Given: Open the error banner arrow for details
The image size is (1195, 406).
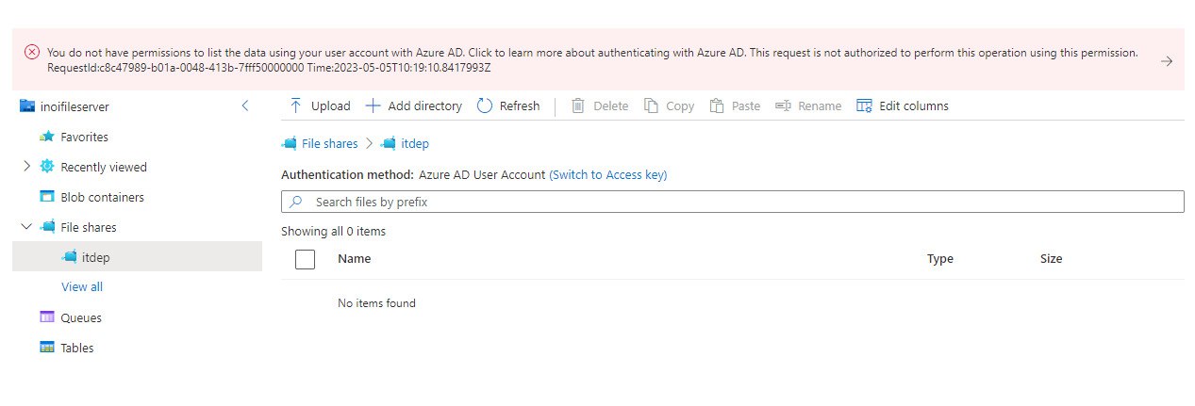Looking at the screenshot, I should pyautogui.click(x=1167, y=60).
